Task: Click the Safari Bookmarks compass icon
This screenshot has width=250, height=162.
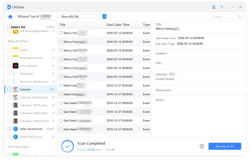Action: click(16, 129)
